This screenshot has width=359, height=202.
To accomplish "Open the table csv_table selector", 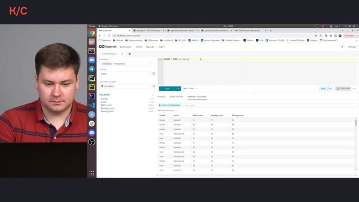I will 125,86.
